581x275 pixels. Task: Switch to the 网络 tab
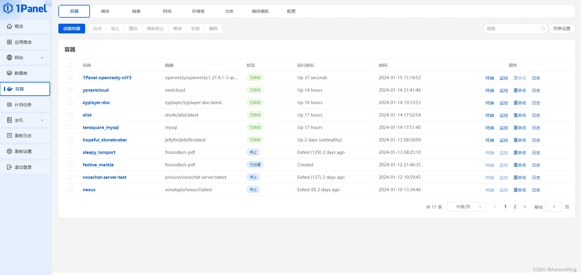pyautogui.click(x=167, y=11)
